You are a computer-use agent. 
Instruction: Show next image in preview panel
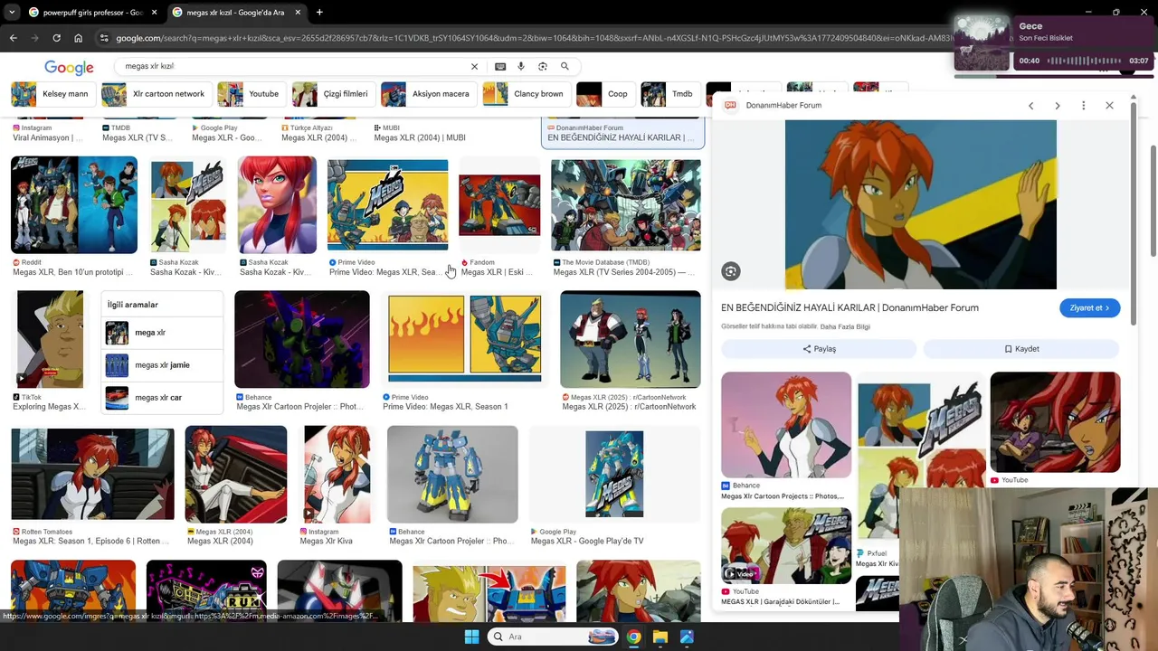[x=1058, y=106]
